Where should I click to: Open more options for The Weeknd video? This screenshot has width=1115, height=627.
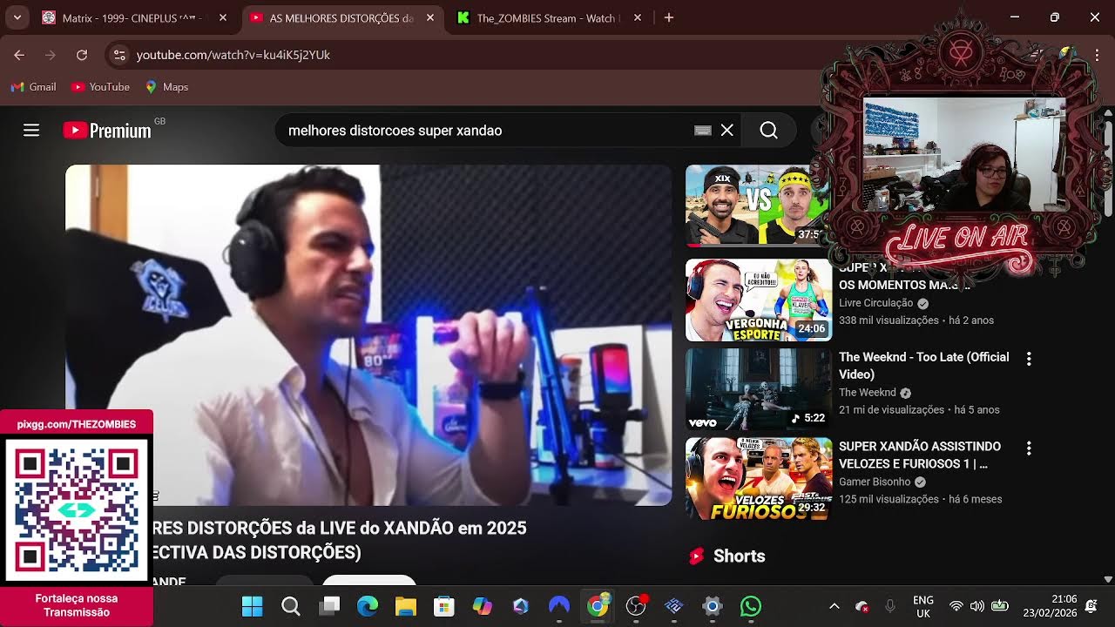point(1029,359)
